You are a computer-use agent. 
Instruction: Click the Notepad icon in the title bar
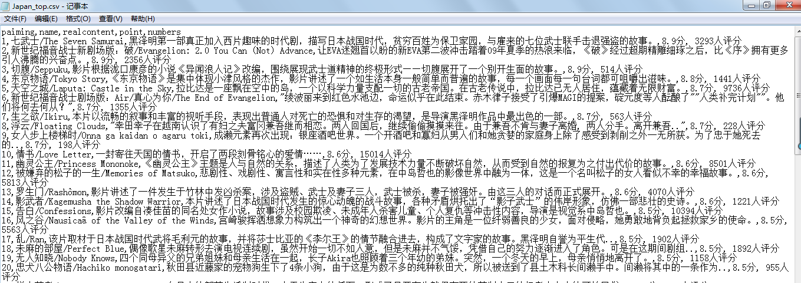coord(6,5)
